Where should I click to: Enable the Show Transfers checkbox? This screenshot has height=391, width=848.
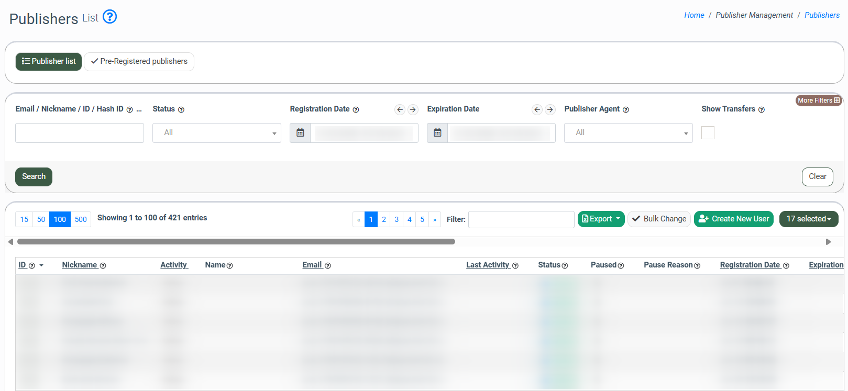tap(708, 133)
